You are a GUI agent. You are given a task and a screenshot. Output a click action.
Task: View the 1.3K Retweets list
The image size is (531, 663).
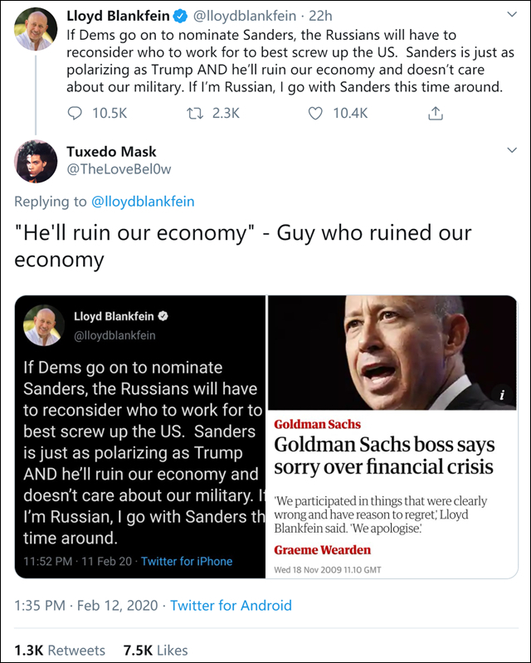(60, 650)
